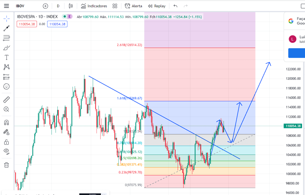The image size is (305, 195).
Task: Open the D time interval dropdown
Action: (x=58, y=6)
